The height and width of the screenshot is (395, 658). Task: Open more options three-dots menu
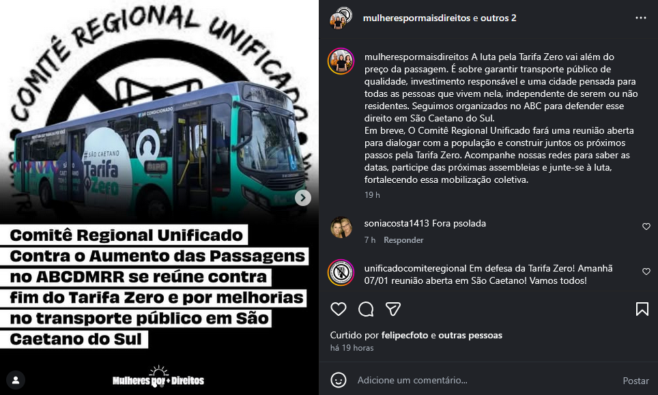641,18
